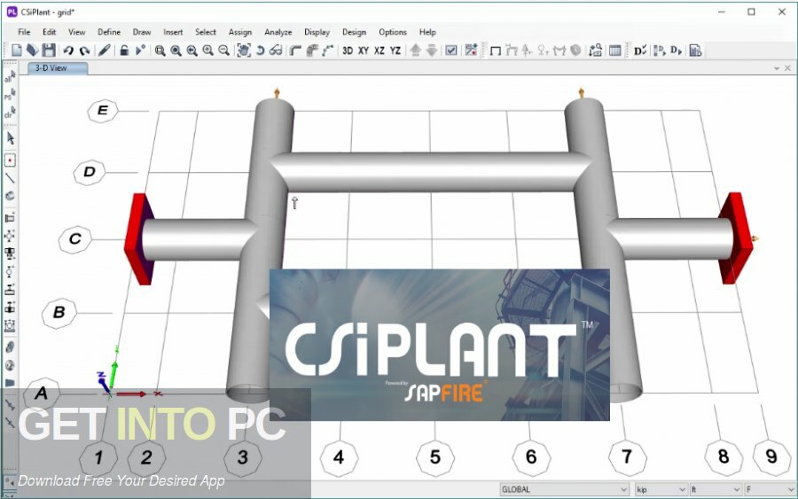The width and height of the screenshot is (798, 499).
Task: Open the Design menu
Action: pos(354,32)
